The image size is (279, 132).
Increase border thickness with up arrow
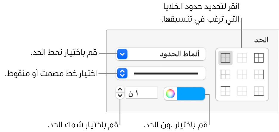[120, 89]
